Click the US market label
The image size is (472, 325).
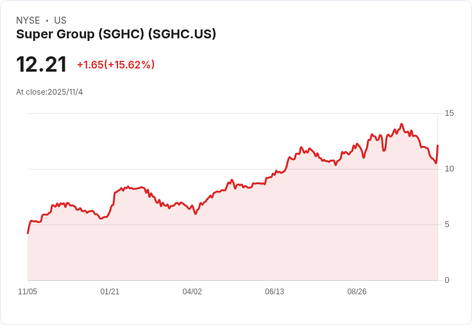point(60,20)
